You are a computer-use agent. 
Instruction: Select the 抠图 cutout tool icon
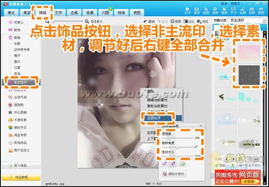(206, 10)
